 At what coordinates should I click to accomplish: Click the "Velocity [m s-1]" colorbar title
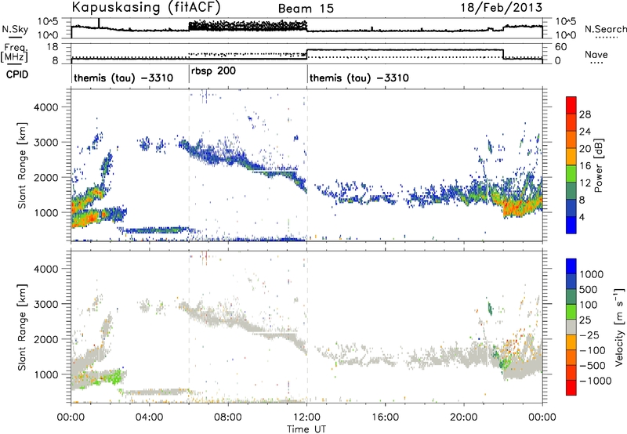[x=619, y=327]
